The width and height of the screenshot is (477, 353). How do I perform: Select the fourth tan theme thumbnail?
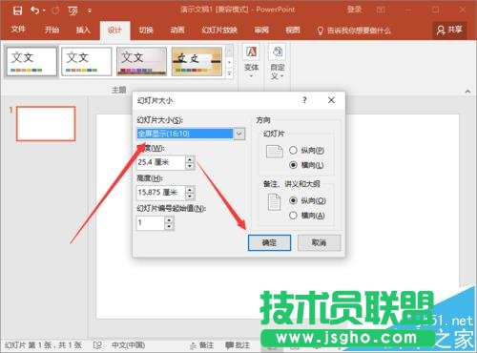[x=197, y=61]
